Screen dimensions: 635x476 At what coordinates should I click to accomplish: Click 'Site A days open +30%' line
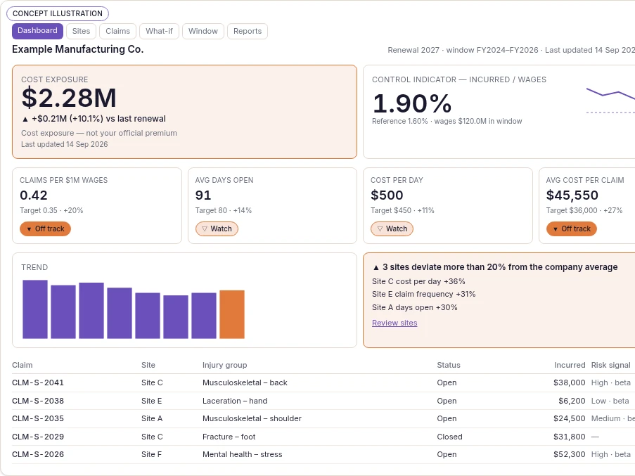tap(415, 307)
